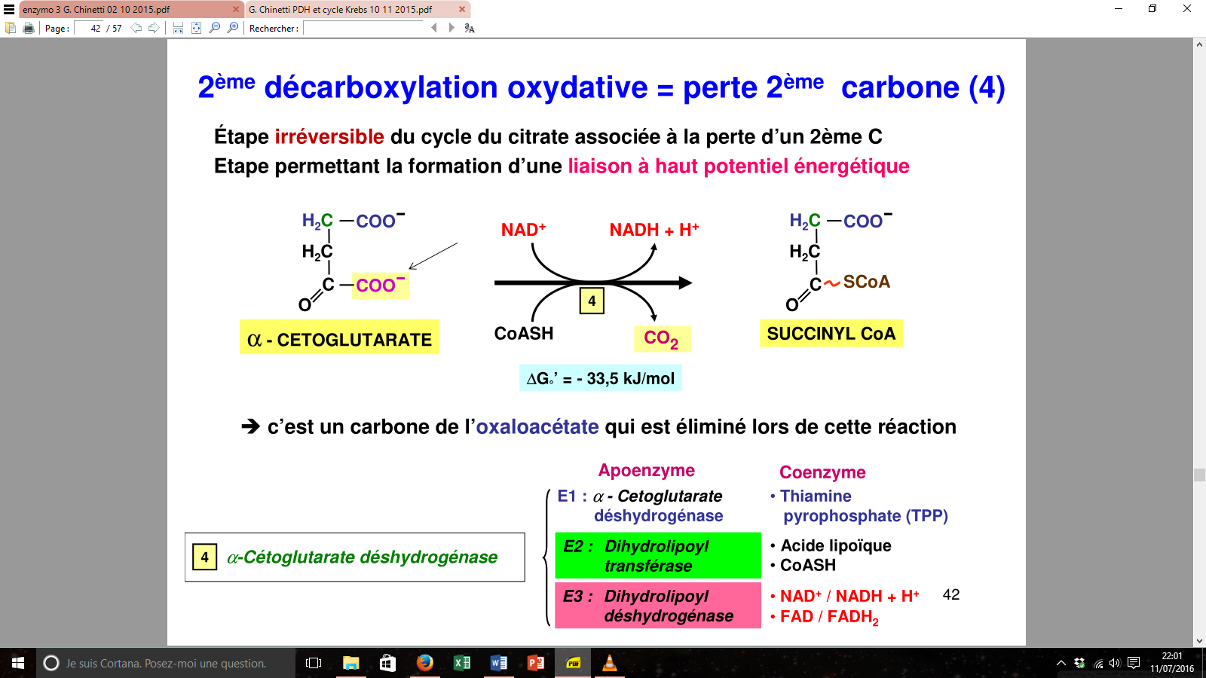The image size is (1206, 678).
Task: Toggle Fit Page view mode
Action: pyautogui.click(x=196, y=28)
